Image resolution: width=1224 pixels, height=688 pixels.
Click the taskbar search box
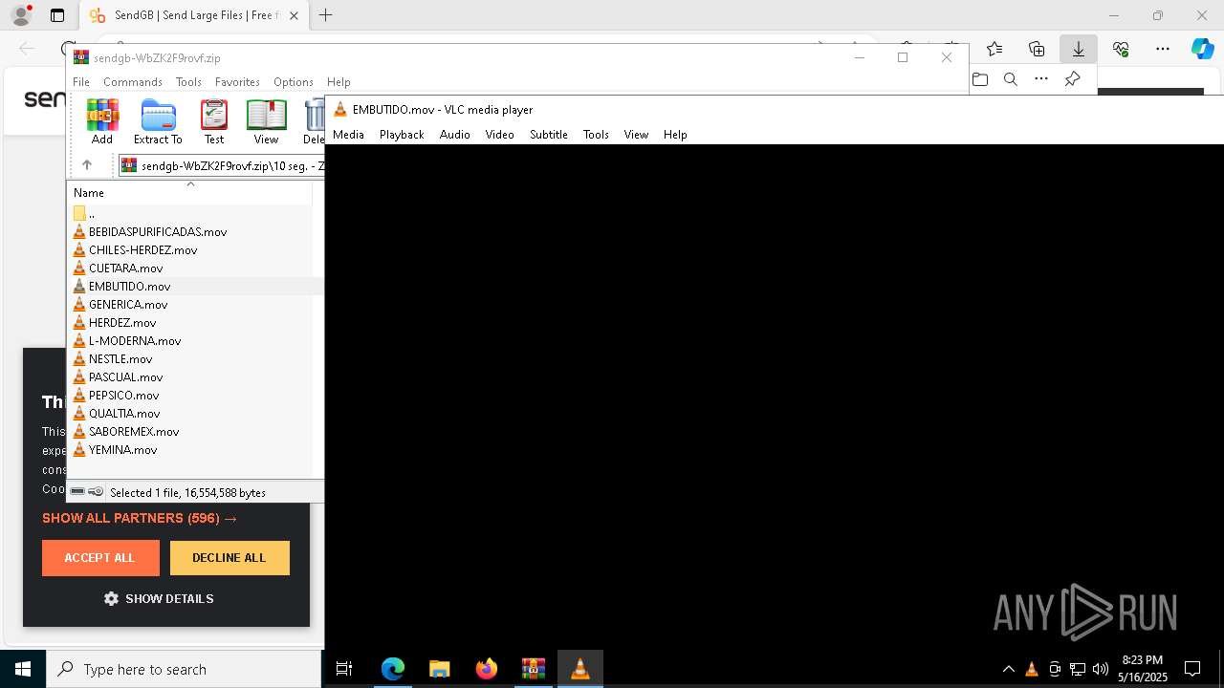coord(184,669)
